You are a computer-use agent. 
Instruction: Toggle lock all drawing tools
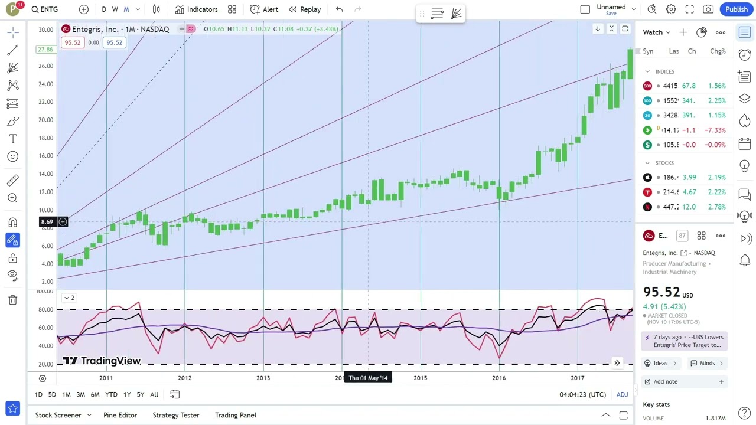point(12,258)
